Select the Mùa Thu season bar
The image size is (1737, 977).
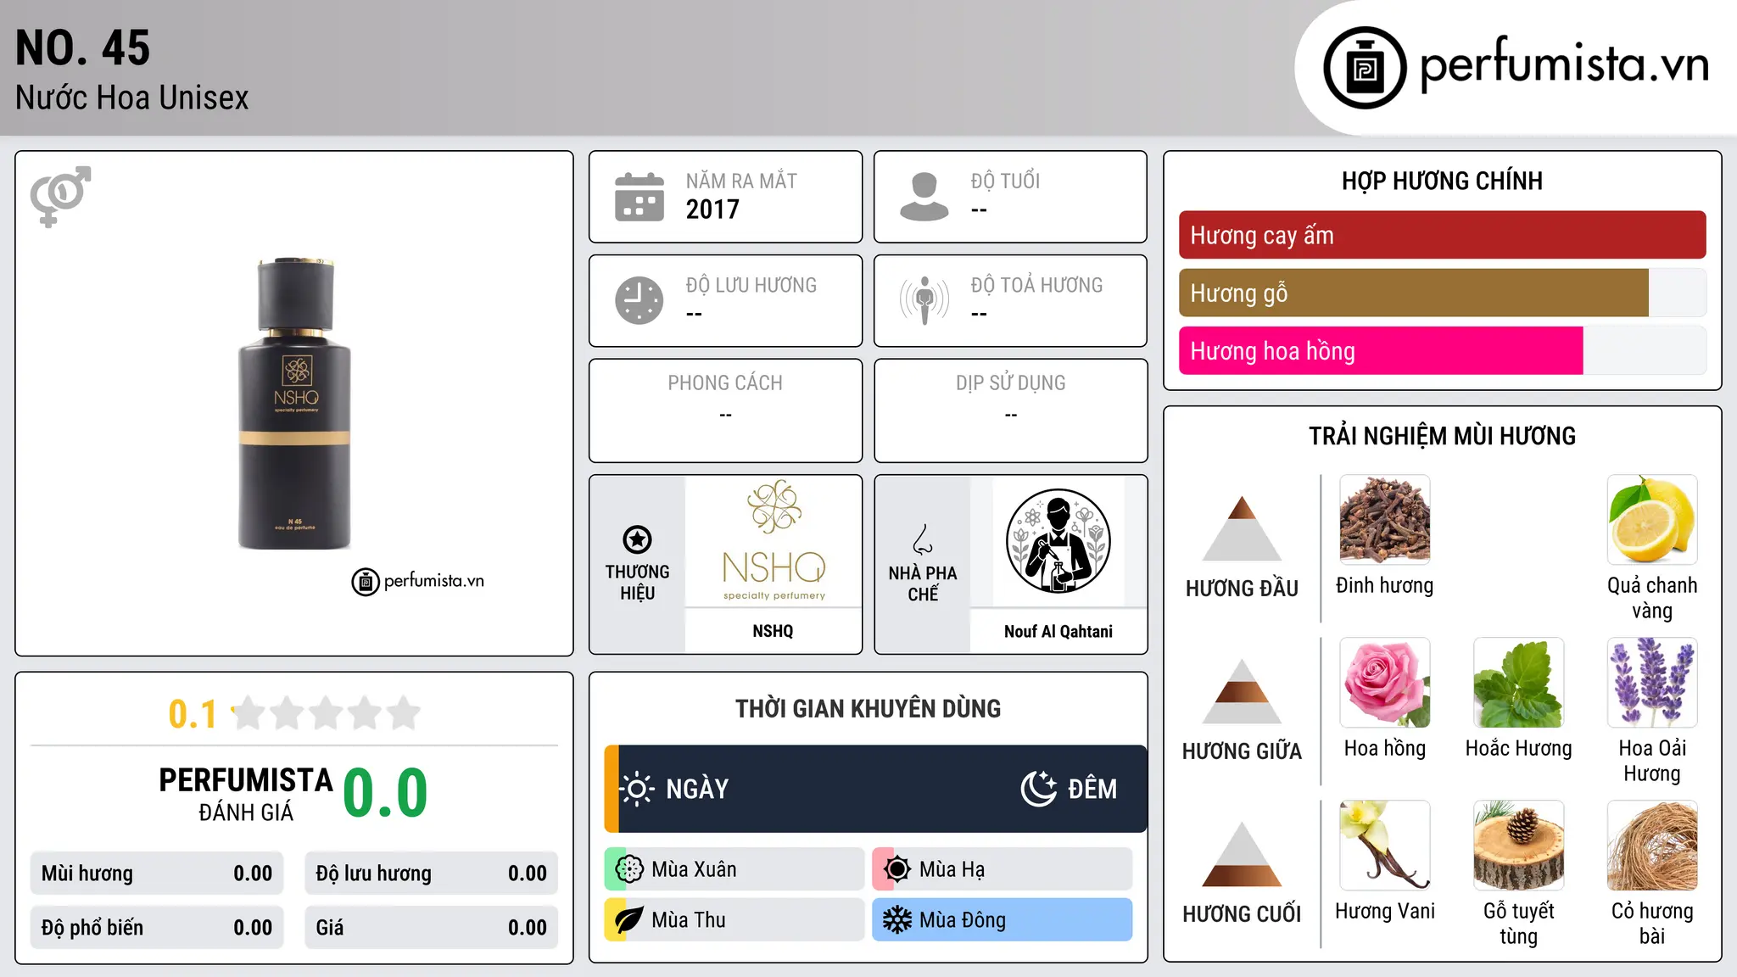(x=734, y=920)
